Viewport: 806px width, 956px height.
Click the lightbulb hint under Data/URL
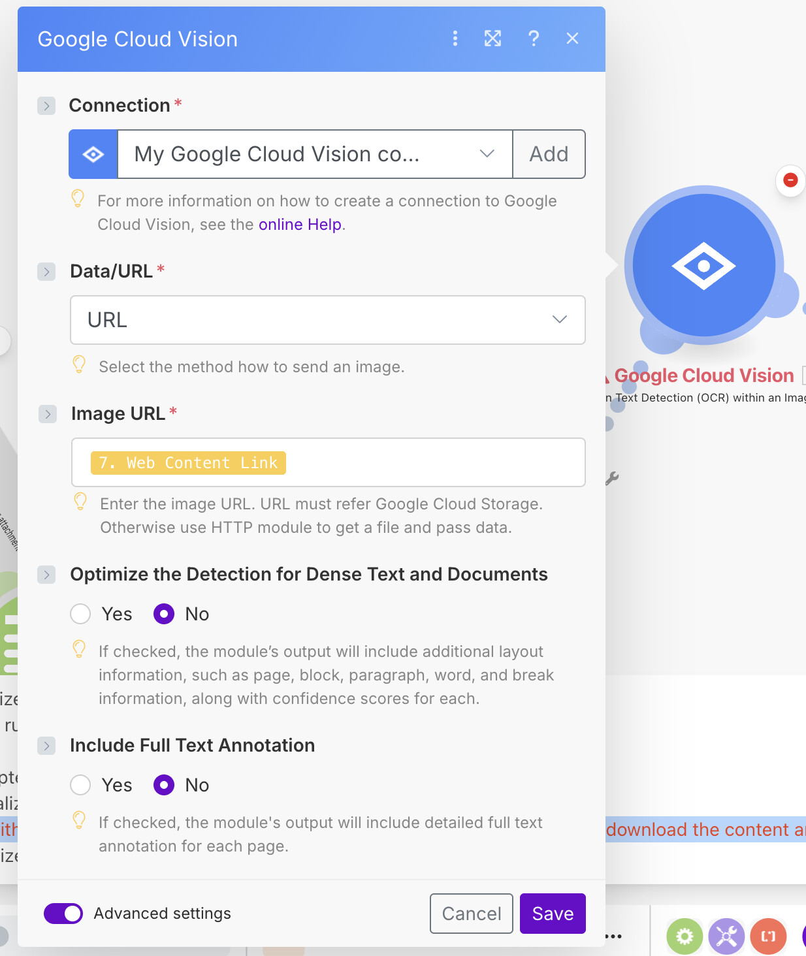pyautogui.click(x=79, y=364)
